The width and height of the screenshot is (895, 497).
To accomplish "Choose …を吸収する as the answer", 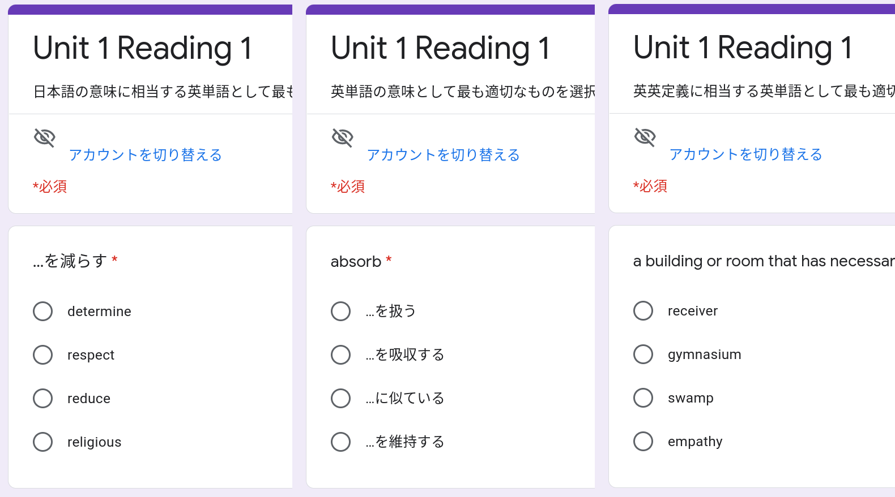I will [341, 355].
